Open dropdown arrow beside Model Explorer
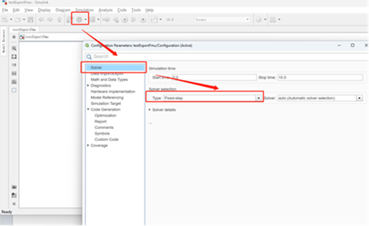 [x=98, y=19]
